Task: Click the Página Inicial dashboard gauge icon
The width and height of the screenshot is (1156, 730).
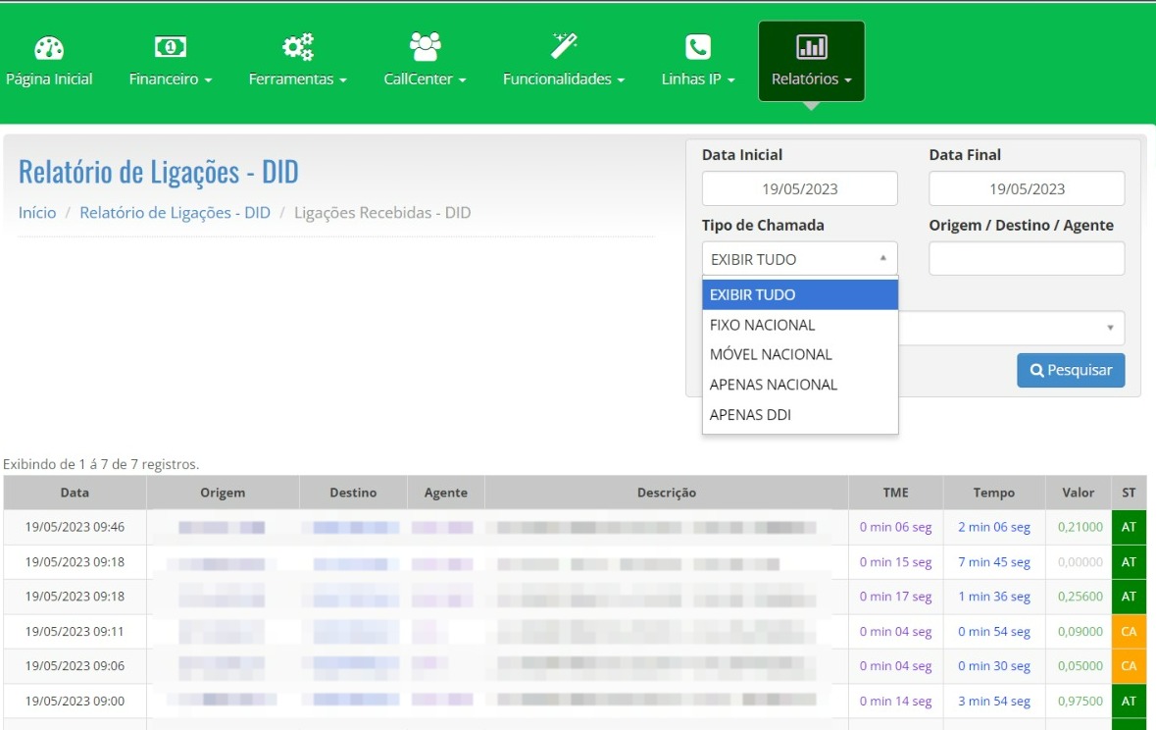Action: (x=49, y=48)
